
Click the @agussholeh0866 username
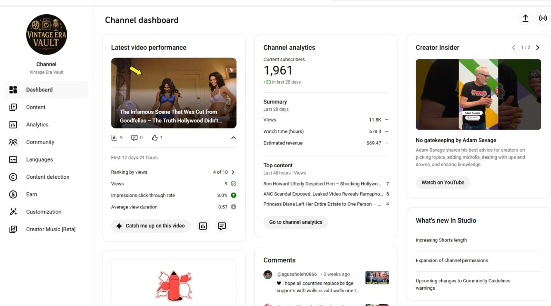click(x=297, y=274)
